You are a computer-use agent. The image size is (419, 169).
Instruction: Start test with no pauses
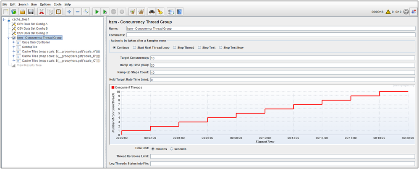[x=105, y=12]
